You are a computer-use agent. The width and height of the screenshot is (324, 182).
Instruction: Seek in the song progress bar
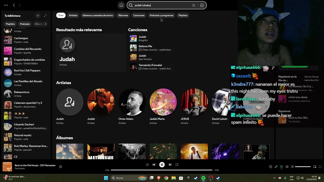click(162, 170)
